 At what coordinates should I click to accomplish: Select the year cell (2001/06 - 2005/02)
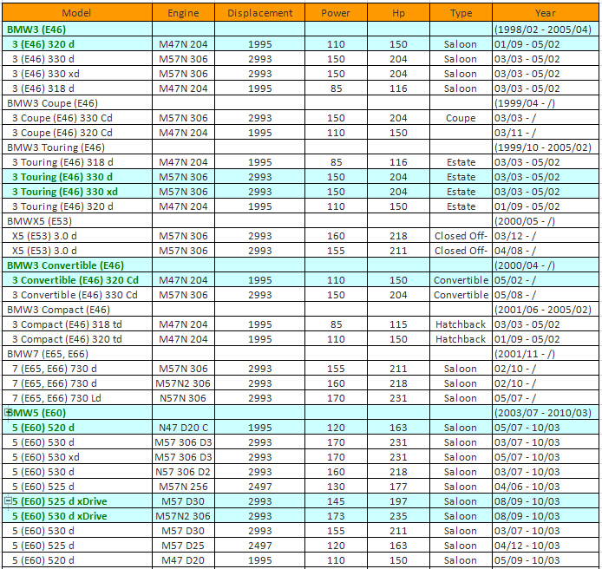pyautogui.click(x=546, y=310)
